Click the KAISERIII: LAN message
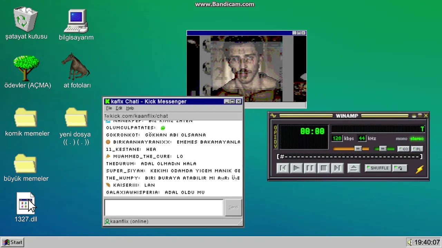 point(130,185)
